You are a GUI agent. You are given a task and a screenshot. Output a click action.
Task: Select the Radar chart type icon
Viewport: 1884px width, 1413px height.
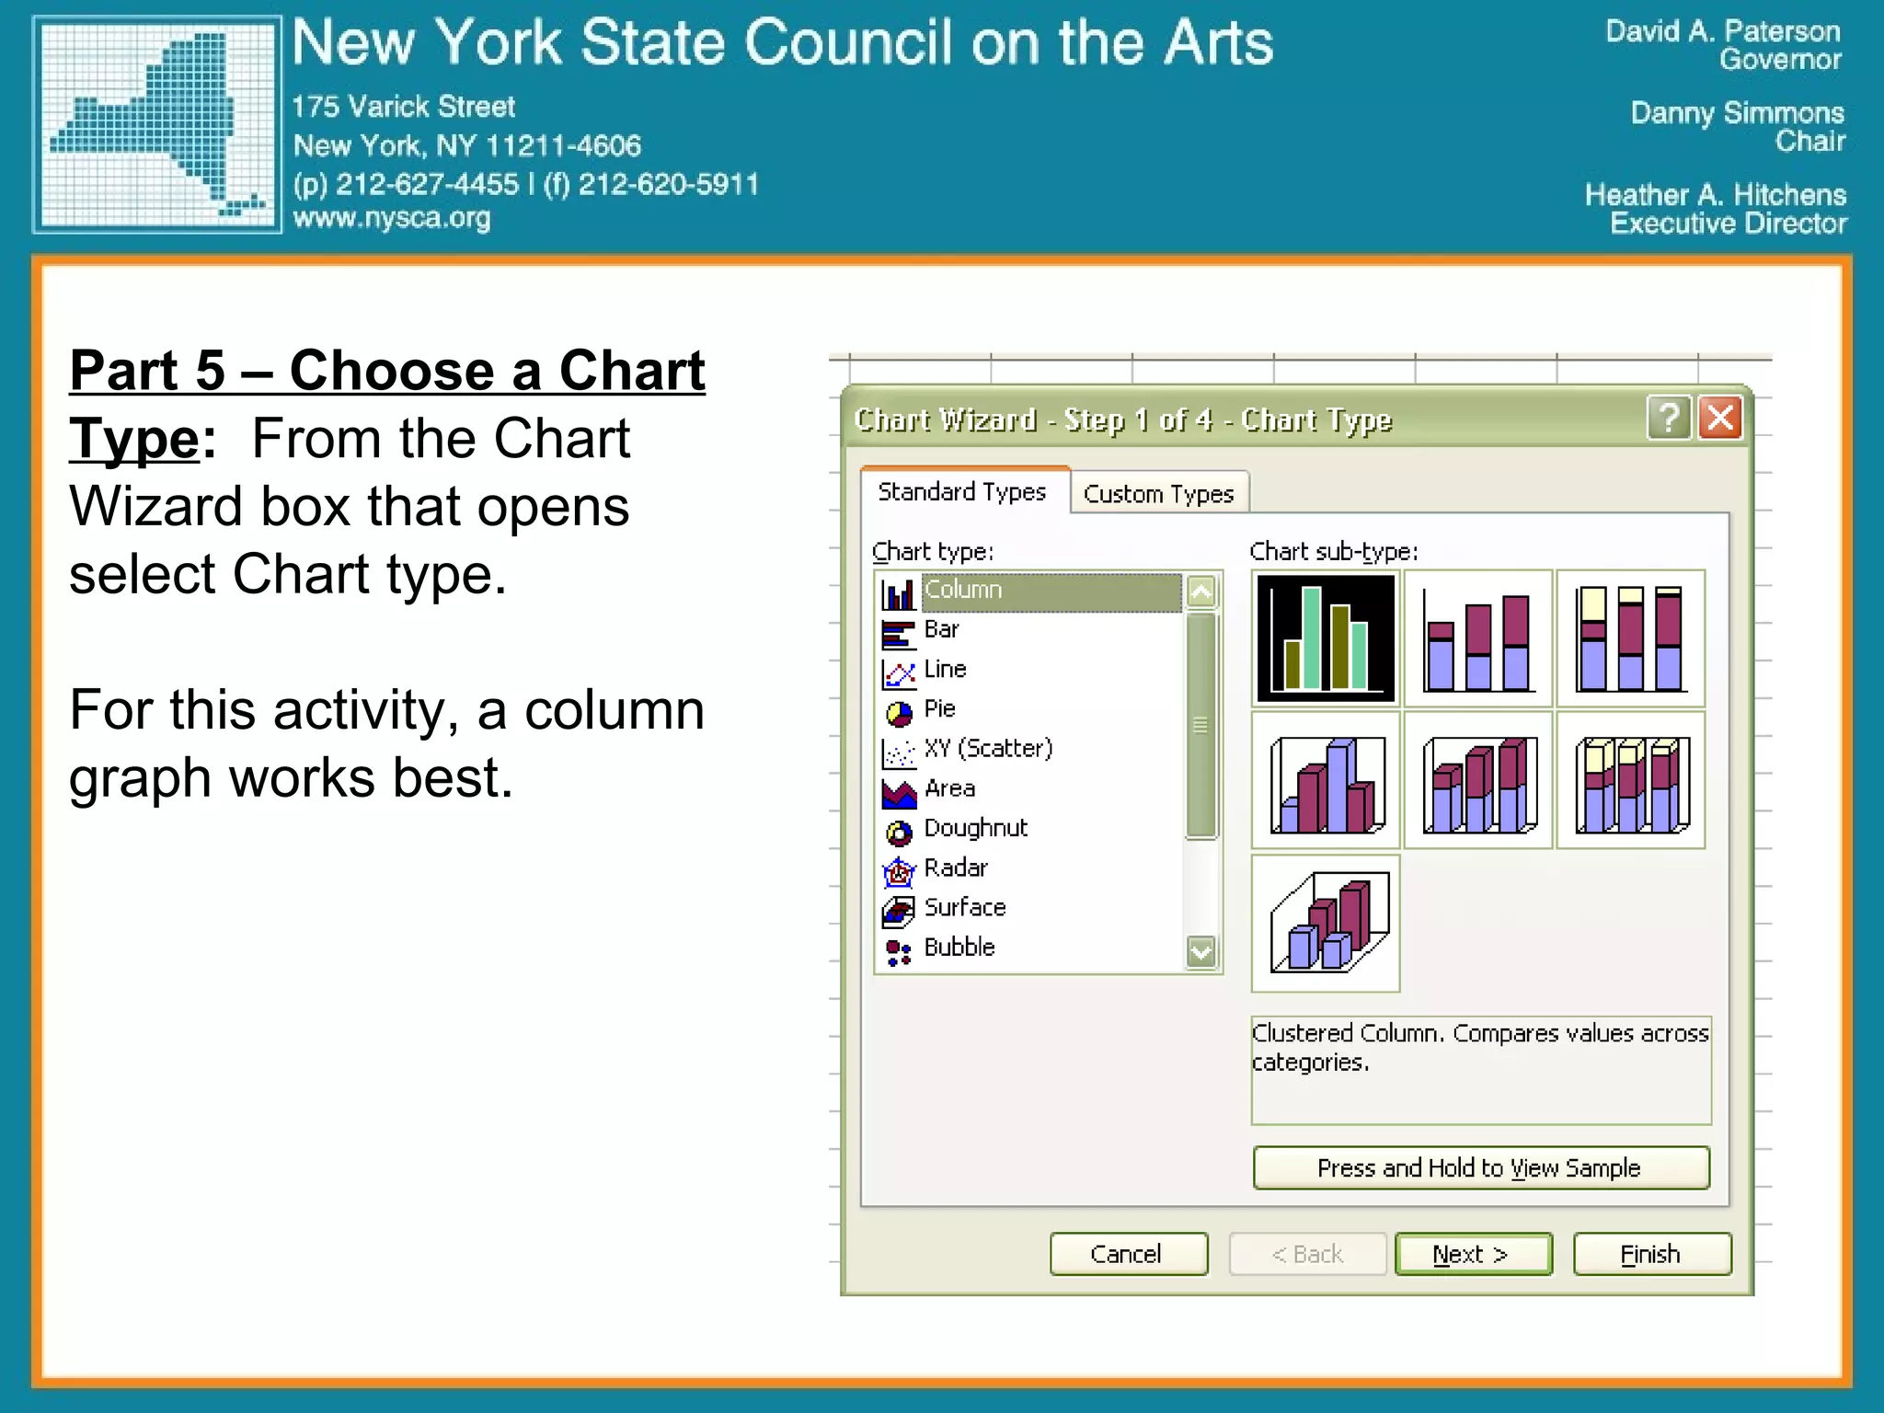coord(898,871)
